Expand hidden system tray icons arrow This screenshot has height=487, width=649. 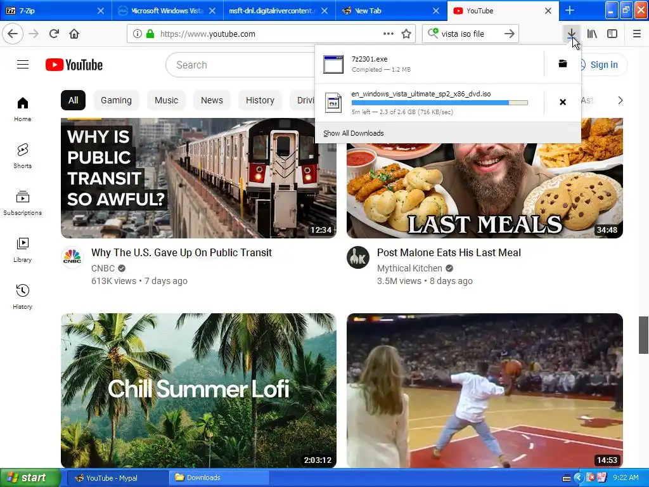[x=578, y=478]
